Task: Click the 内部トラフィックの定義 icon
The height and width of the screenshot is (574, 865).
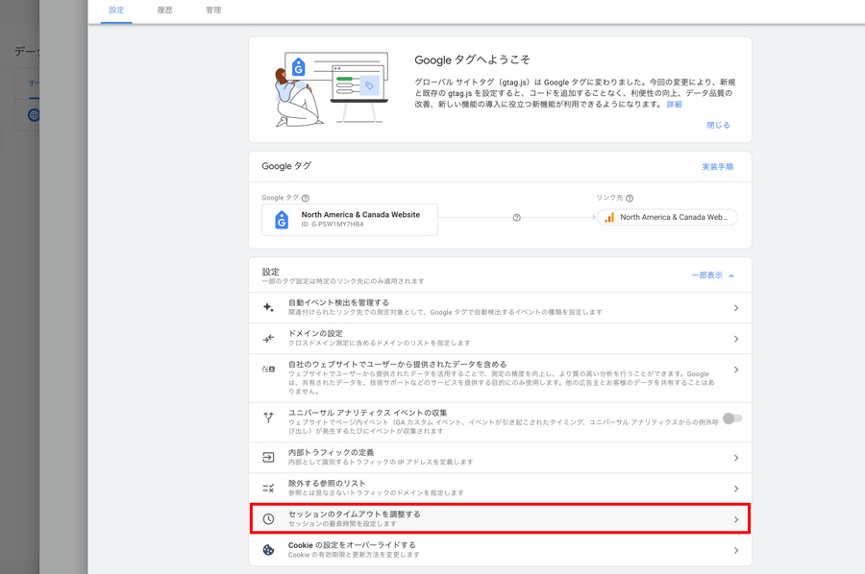Action: (x=268, y=457)
